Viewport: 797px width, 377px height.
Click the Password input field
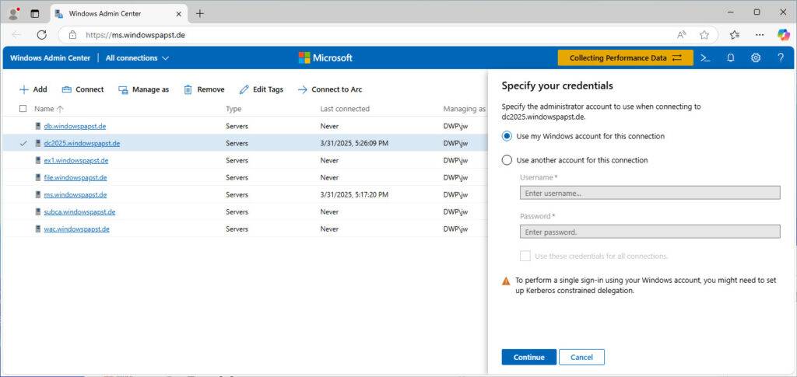coord(650,232)
